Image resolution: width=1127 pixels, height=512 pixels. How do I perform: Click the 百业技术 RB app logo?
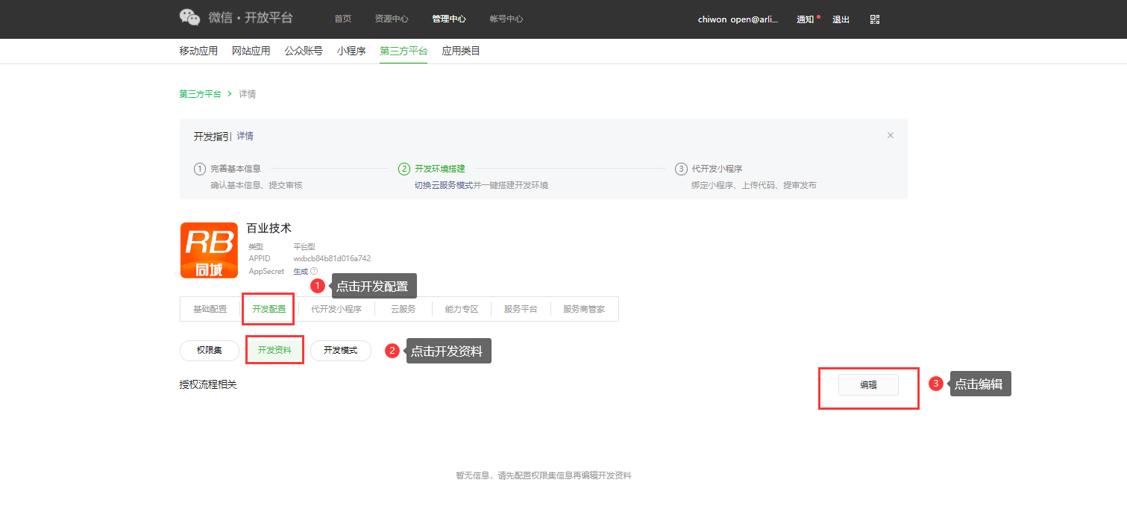tap(209, 250)
